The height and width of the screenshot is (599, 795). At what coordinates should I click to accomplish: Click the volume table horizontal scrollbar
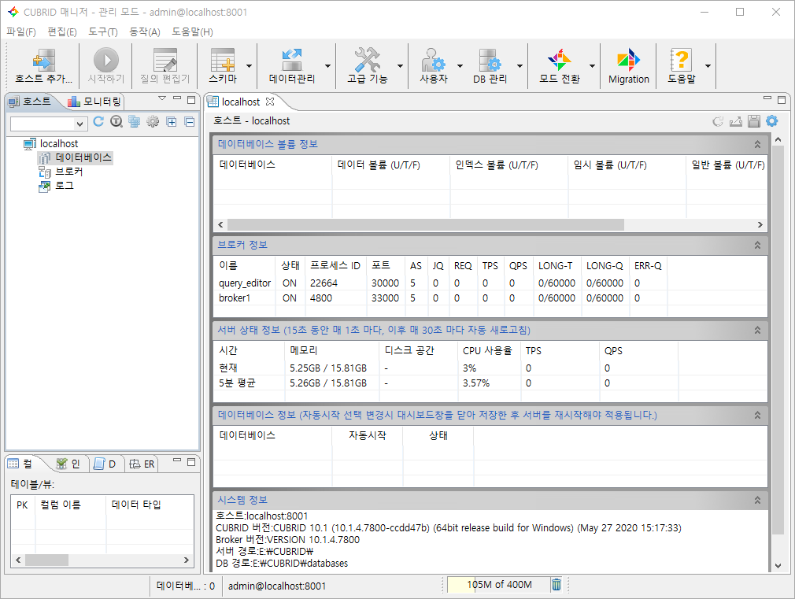coord(426,224)
